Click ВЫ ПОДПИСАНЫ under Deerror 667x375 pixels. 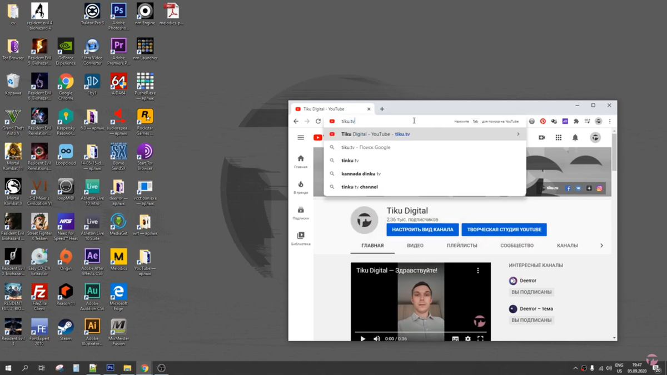point(532,292)
